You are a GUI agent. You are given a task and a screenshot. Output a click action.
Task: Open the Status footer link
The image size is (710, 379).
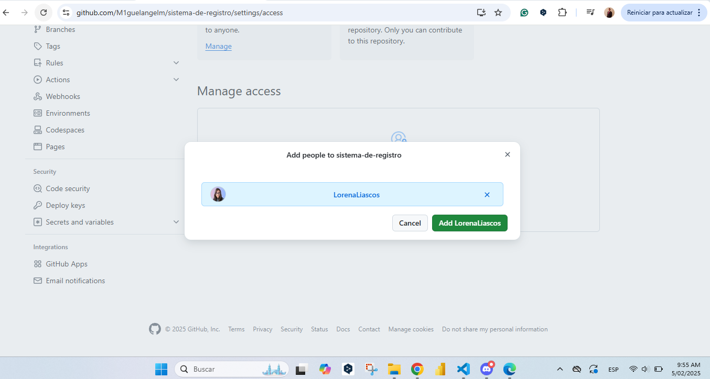(x=319, y=329)
